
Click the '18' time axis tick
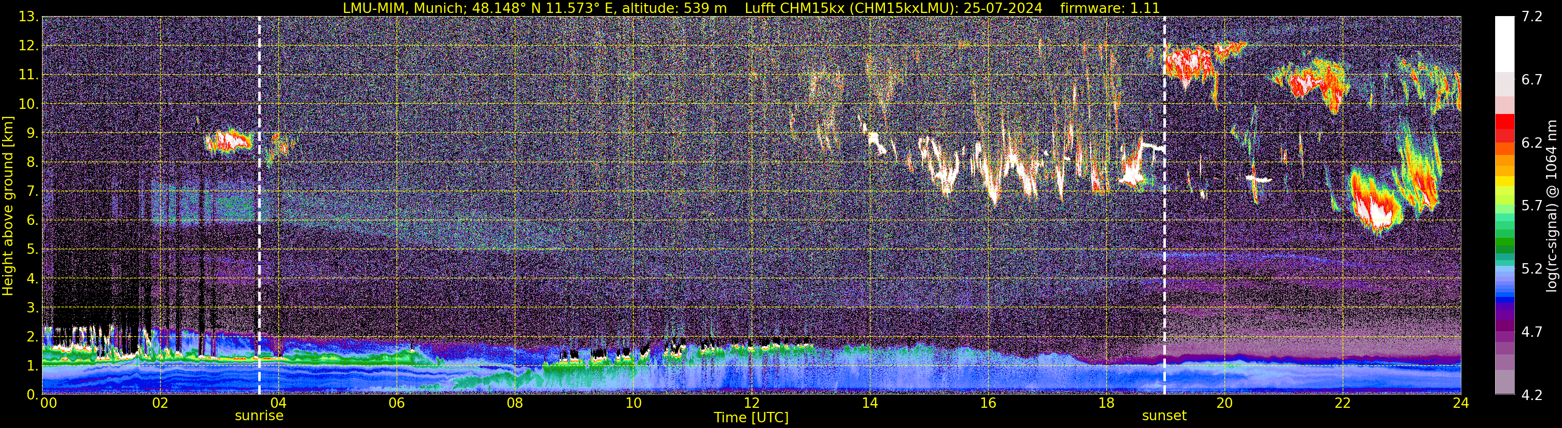click(1106, 403)
